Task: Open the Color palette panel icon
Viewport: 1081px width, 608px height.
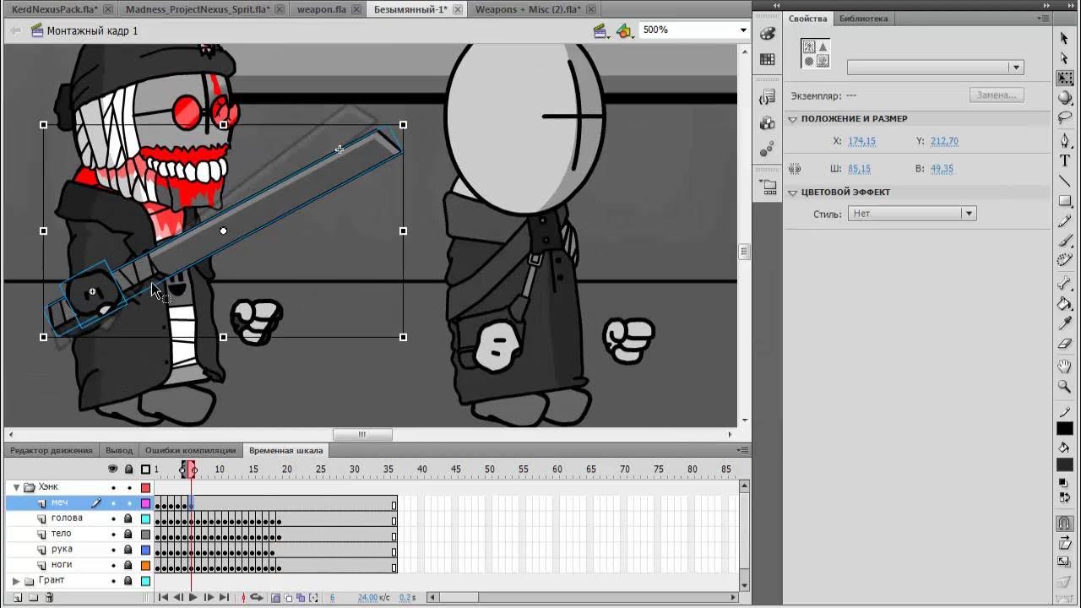Action: click(x=767, y=34)
